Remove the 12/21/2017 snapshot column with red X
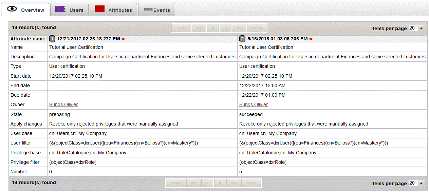Screen dimensions: 429x192 pos(123,39)
